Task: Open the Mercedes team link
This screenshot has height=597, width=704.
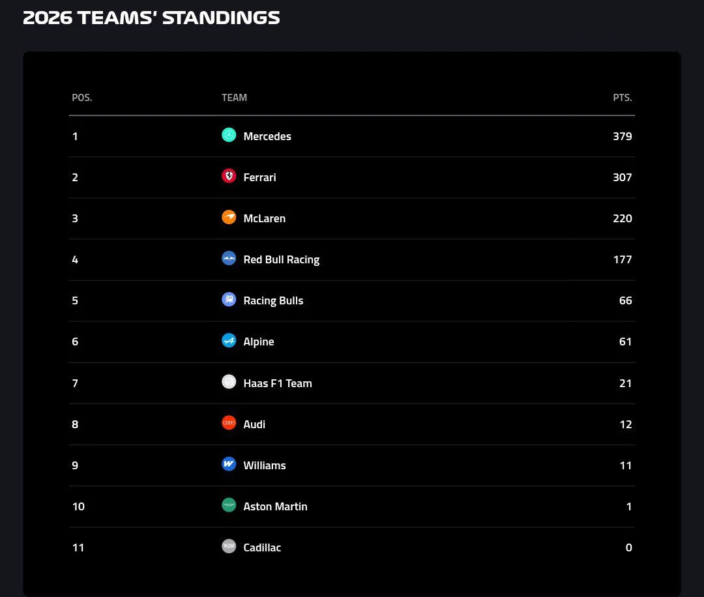Action: point(267,136)
